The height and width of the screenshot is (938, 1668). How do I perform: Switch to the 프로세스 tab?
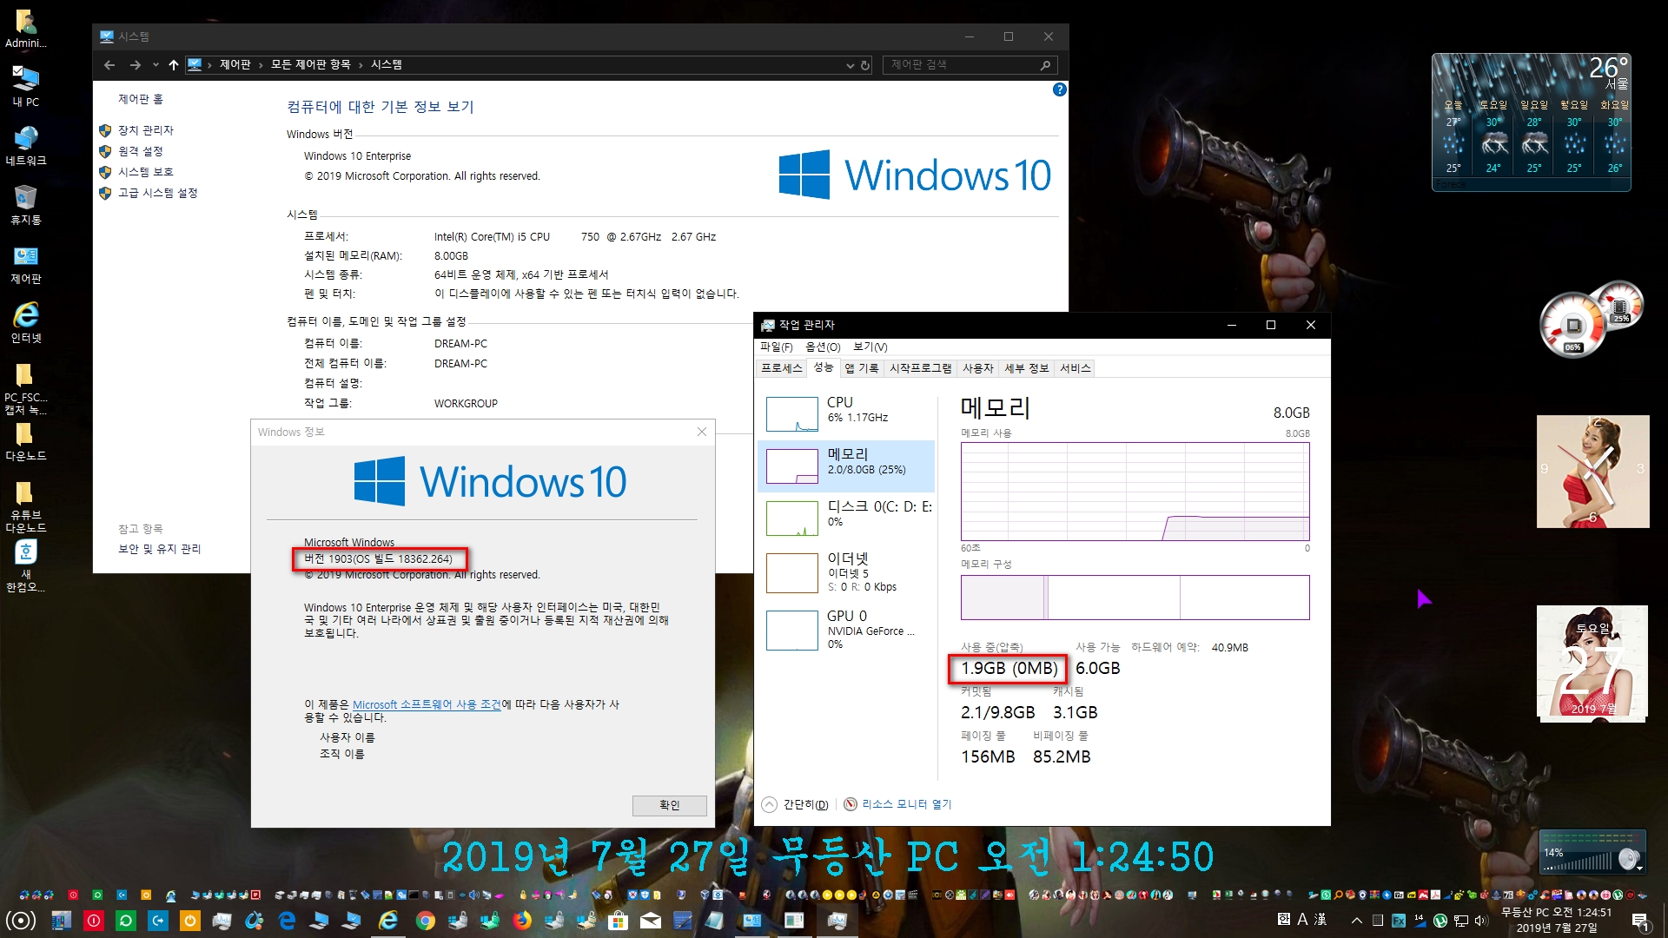[x=781, y=368]
